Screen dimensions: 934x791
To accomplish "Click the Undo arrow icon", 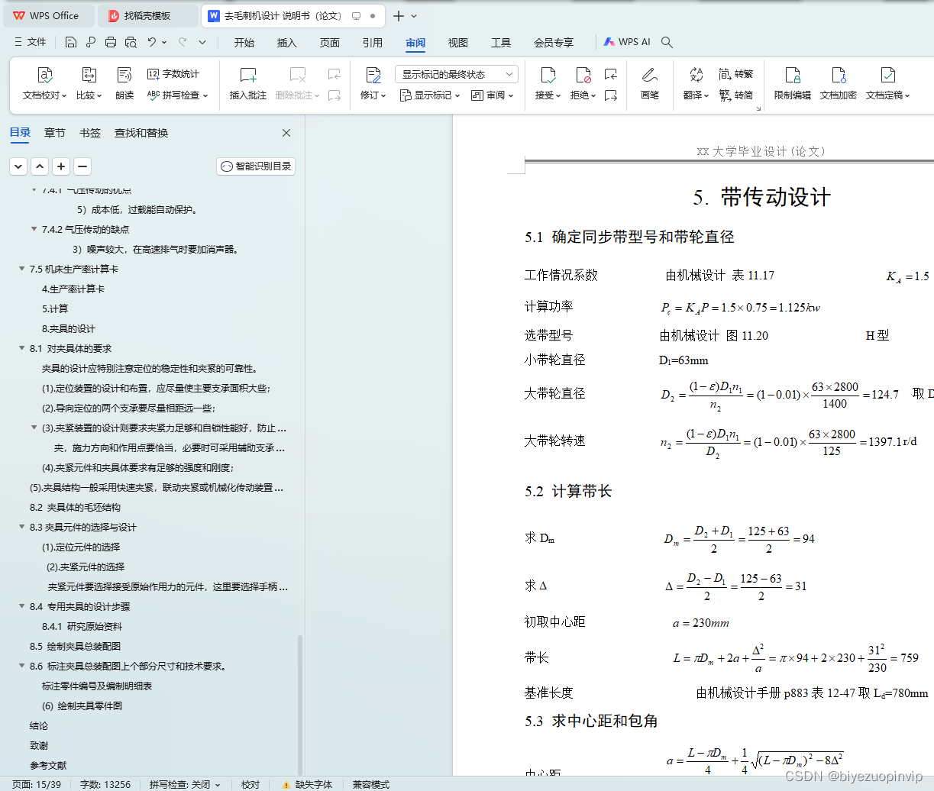I will point(152,43).
